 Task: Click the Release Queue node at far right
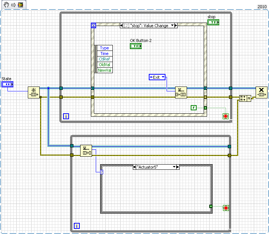point(261,92)
